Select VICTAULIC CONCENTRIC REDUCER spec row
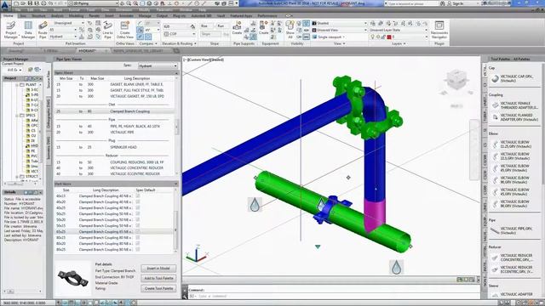 tap(115, 168)
